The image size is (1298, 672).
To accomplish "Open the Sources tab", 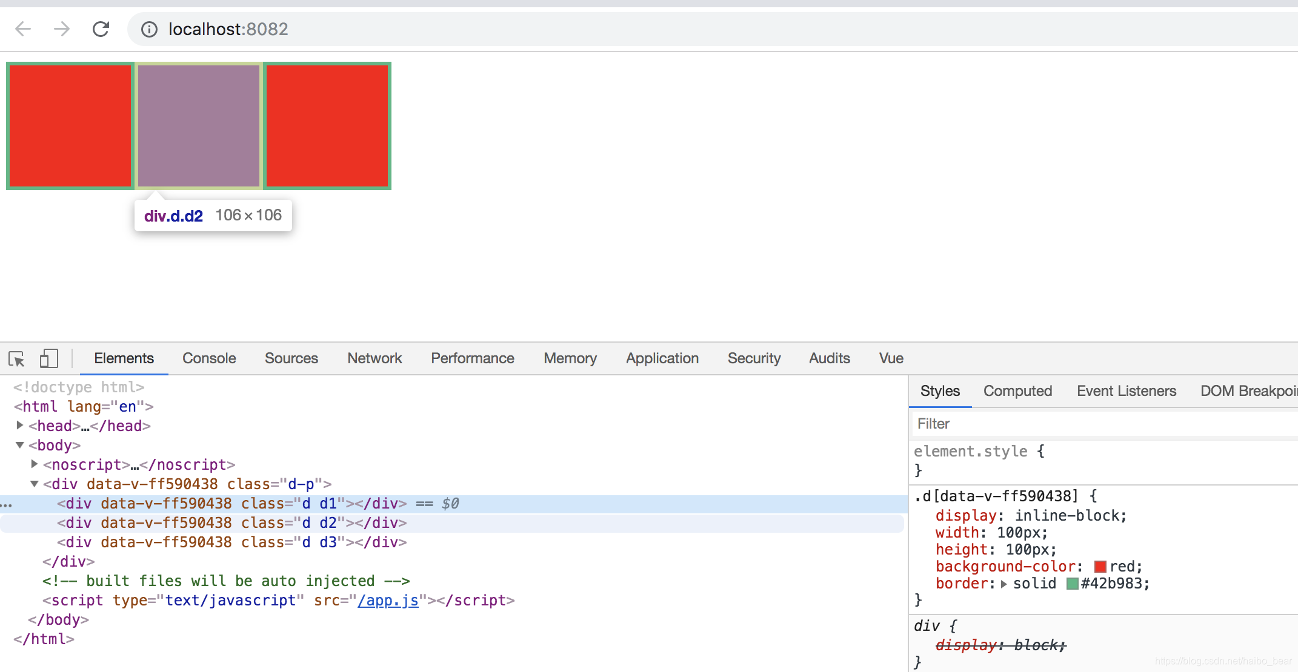I will 291,358.
